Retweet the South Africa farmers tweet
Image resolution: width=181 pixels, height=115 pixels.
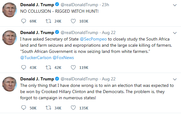(x=48, y=67)
